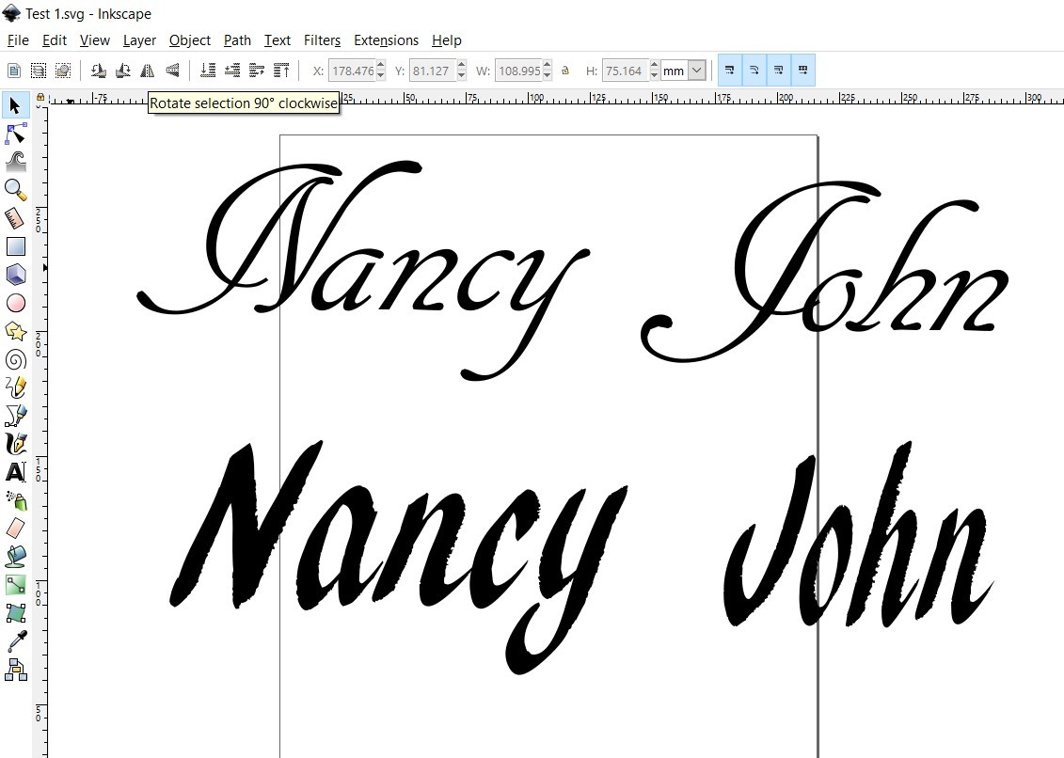Flip selection vertically
Screen dimensions: 1064x758
[172, 70]
